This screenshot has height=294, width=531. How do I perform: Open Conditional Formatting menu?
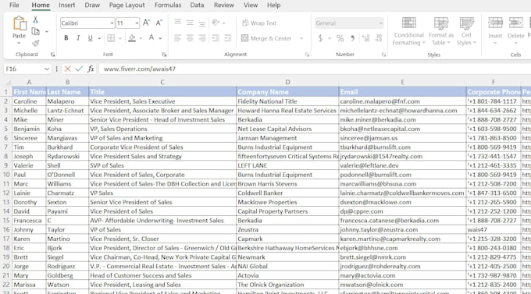(x=408, y=31)
